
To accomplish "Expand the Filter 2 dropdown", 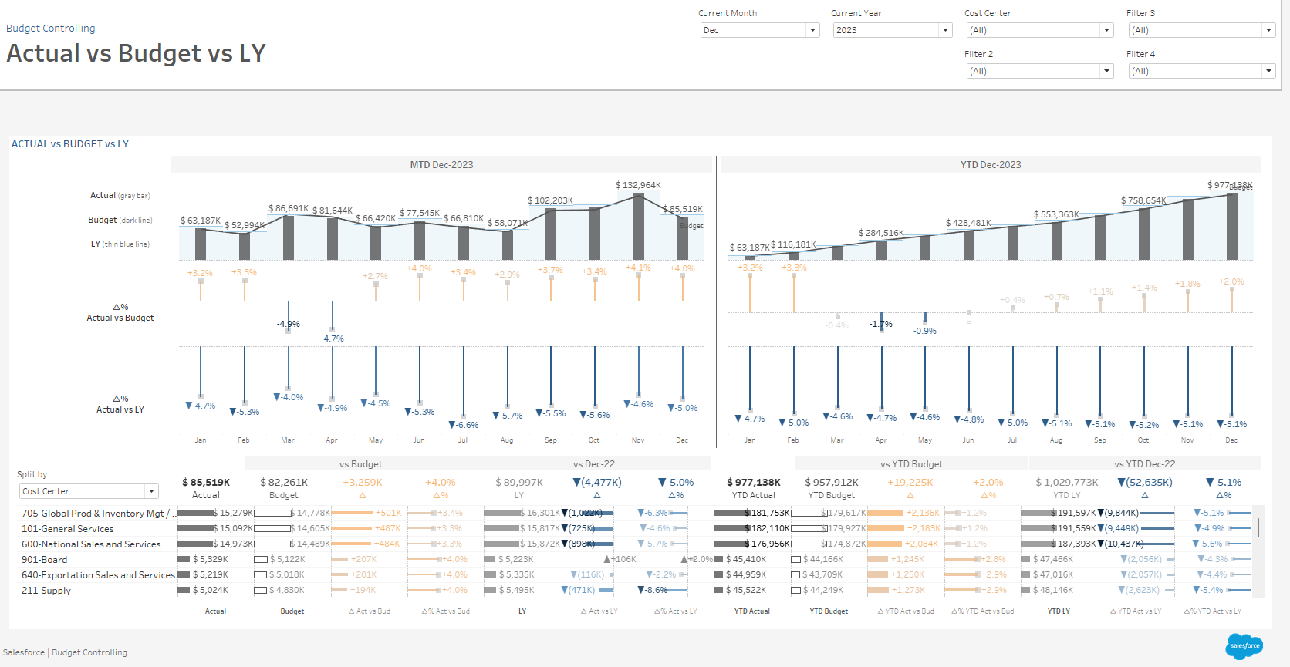I will 1039,71.
